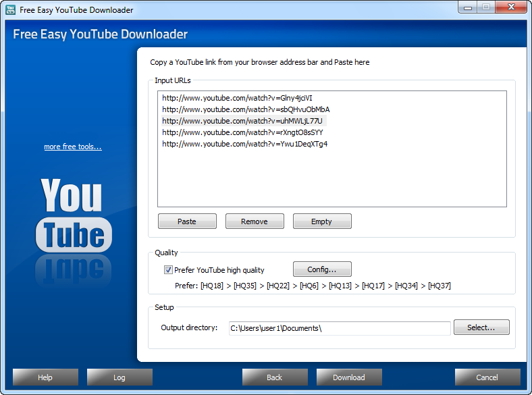Click the [HQ22] preference text
Image resolution: width=532 pixels, height=395 pixels.
pos(278,286)
